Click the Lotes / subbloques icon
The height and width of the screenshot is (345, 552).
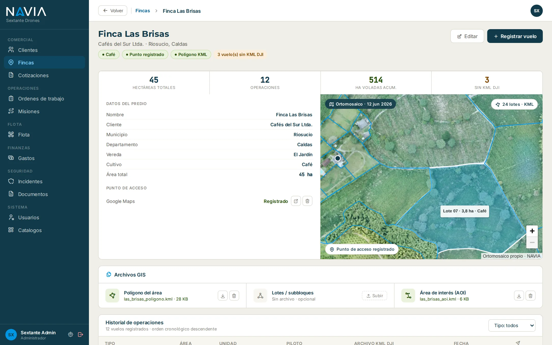click(260, 296)
